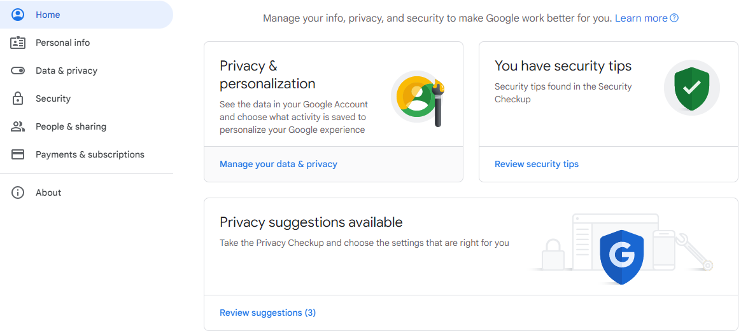Click the Home person icon in sidebar
This screenshot has height=331, width=755.
[18, 15]
